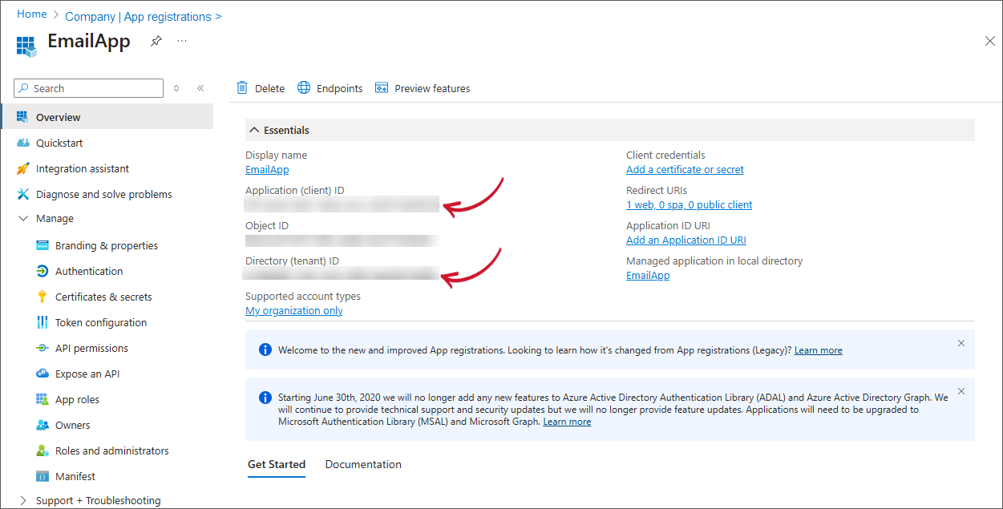Click the sidebar Search box

(x=89, y=88)
